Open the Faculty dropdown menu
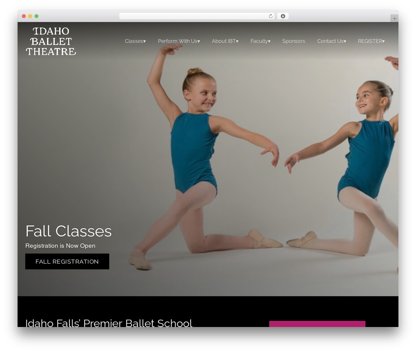The height and width of the screenshot is (352, 416). [260, 41]
